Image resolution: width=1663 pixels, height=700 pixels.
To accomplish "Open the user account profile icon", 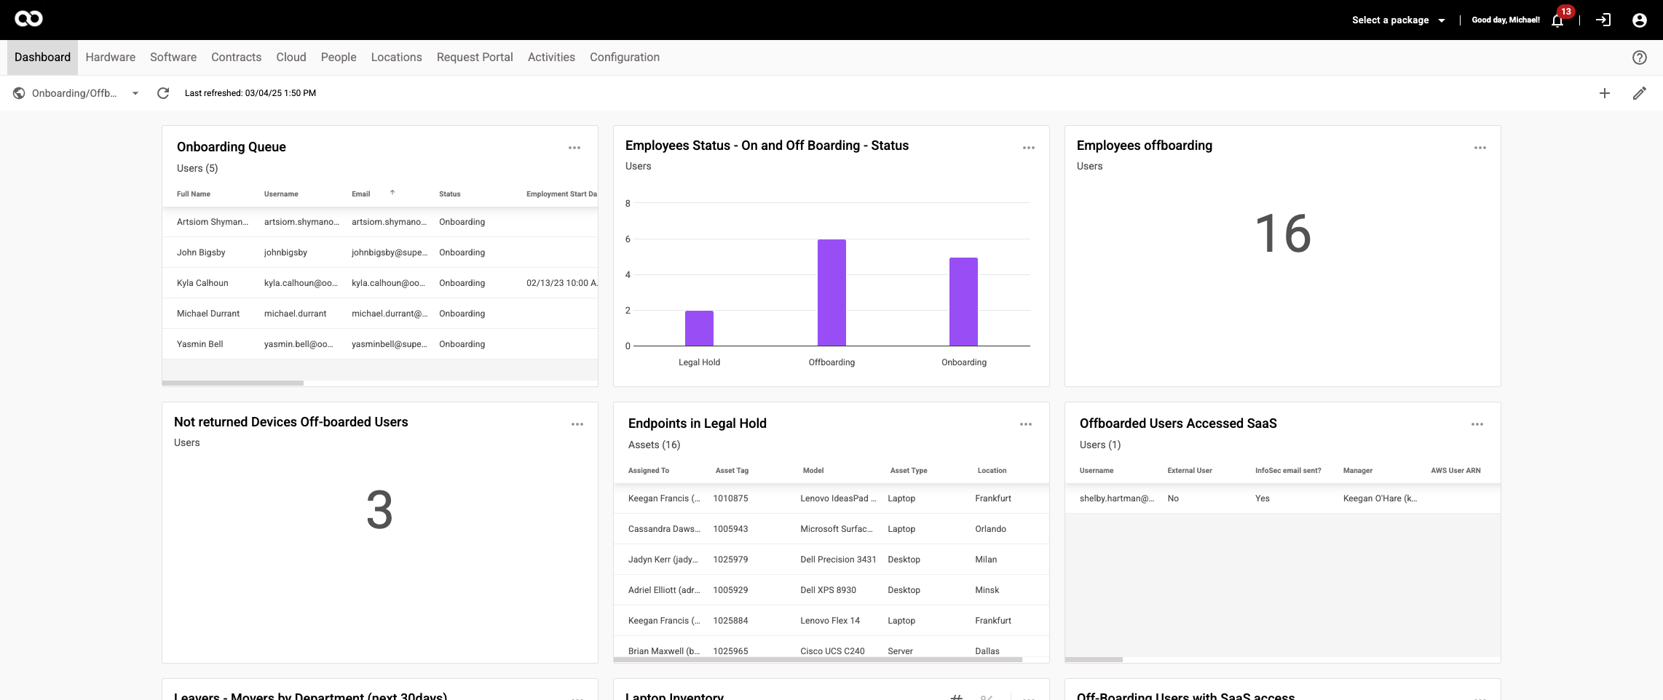I will [1639, 20].
